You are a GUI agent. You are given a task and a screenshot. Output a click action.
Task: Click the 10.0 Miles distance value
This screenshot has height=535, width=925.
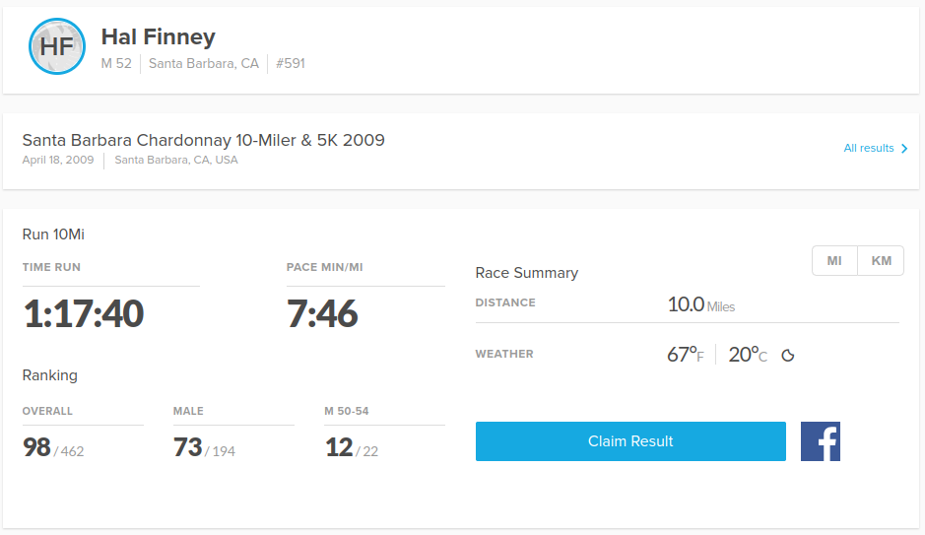700,304
